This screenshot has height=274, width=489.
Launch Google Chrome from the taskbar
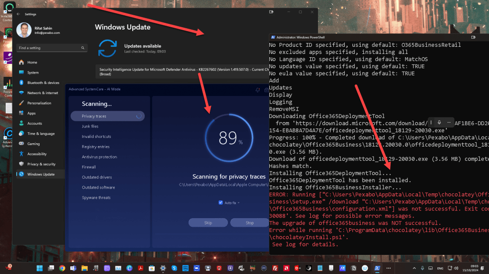(62, 268)
